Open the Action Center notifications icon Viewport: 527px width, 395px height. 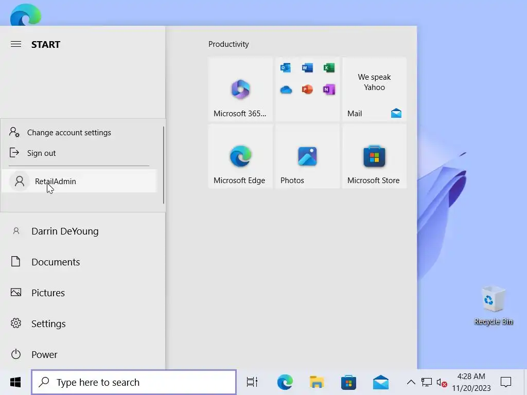click(506, 382)
